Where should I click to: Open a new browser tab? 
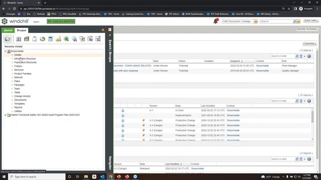click(x=45, y=3)
